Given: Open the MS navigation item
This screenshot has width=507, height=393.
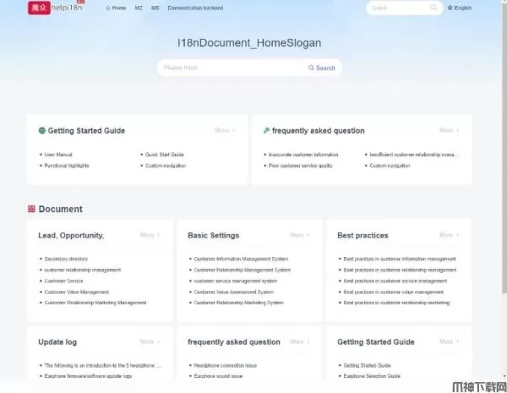Looking at the screenshot, I should [155, 8].
